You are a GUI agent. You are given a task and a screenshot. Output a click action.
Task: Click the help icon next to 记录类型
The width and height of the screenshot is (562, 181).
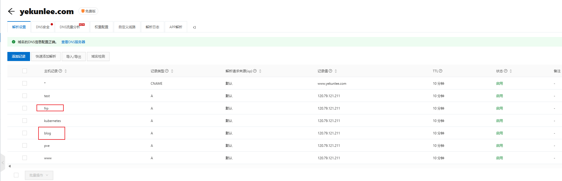point(167,71)
